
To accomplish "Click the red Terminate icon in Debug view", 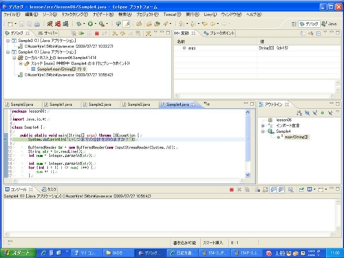I will 97,34.
